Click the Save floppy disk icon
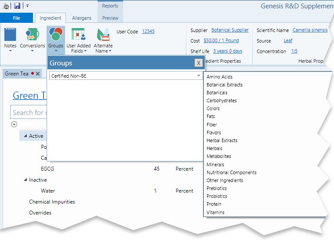The width and height of the screenshot is (334, 240). (17, 6)
